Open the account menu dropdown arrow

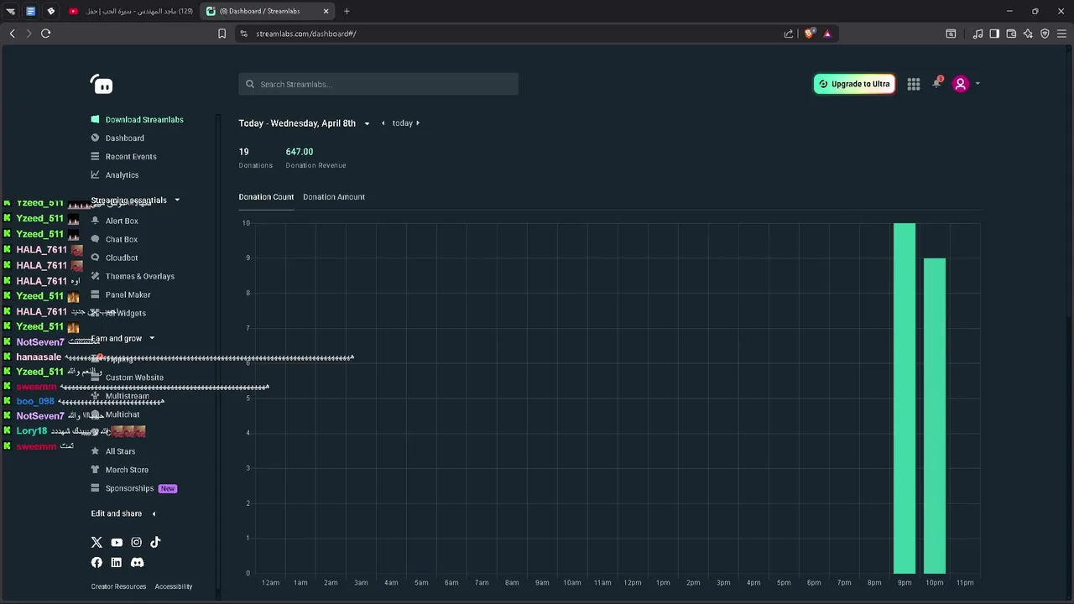click(978, 84)
